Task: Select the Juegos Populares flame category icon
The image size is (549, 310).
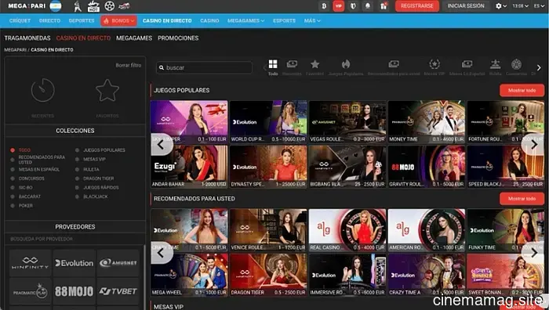Action: pos(346,67)
